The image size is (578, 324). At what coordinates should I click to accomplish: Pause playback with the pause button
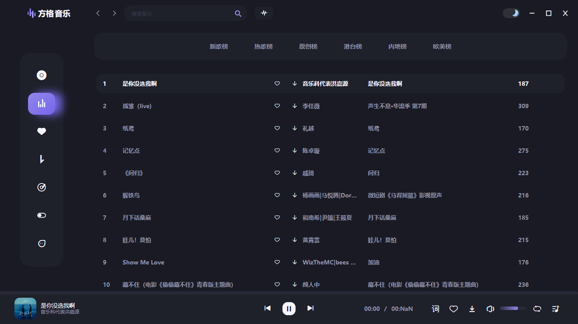(x=289, y=308)
